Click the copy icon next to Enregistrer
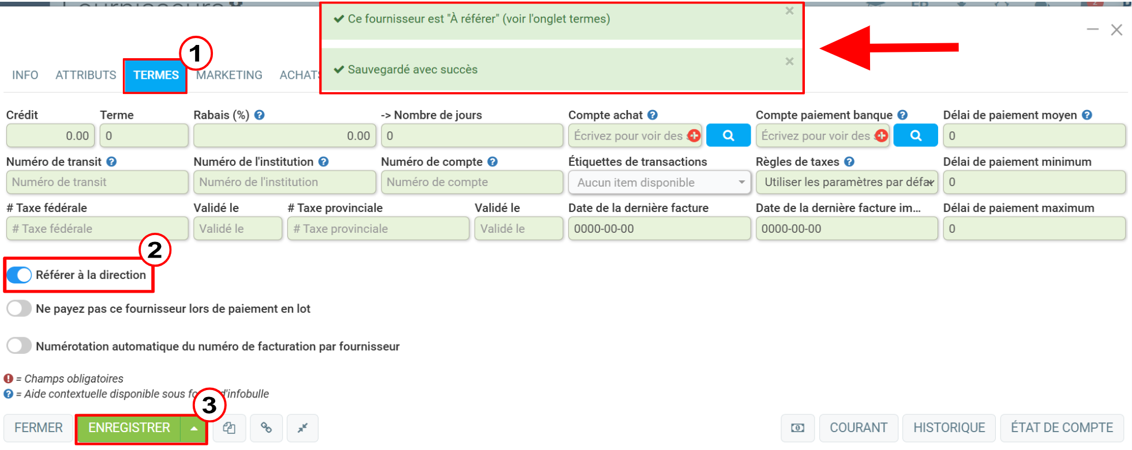The height and width of the screenshot is (450, 1132). [229, 428]
